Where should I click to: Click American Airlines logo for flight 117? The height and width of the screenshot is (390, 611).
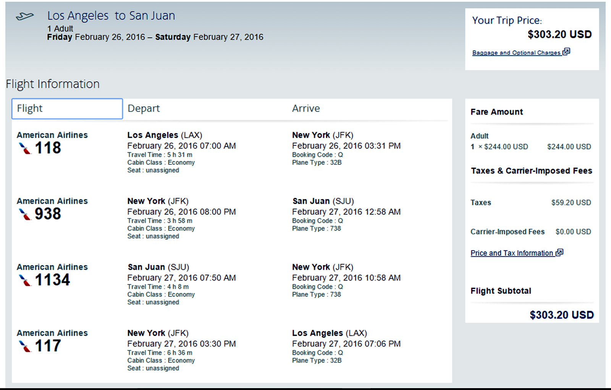tap(25, 346)
